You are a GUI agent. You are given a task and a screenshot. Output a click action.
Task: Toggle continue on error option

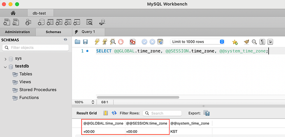(x=132, y=42)
